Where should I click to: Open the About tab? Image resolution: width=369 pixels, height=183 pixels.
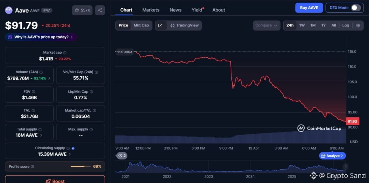[x=219, y=10]
